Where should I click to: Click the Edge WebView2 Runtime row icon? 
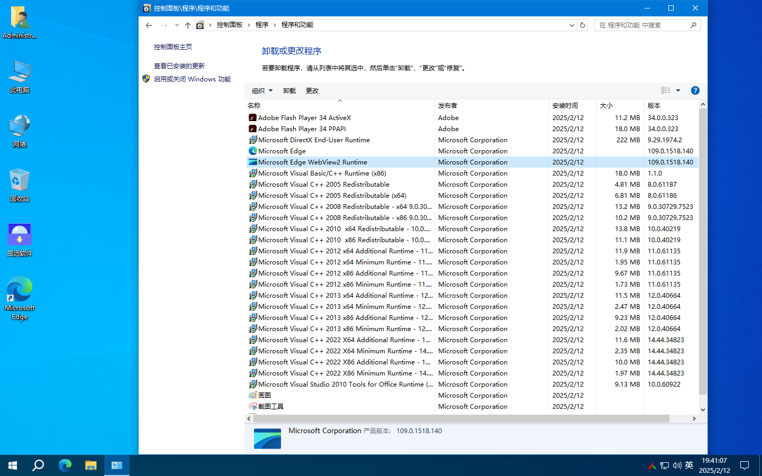253,162
